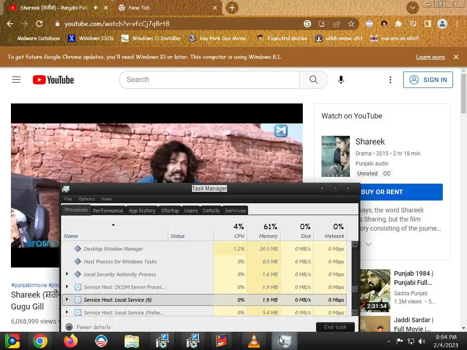467x350 pixels.
Task: Click the YouTube search magnifier button
Action: pos(314,80)
